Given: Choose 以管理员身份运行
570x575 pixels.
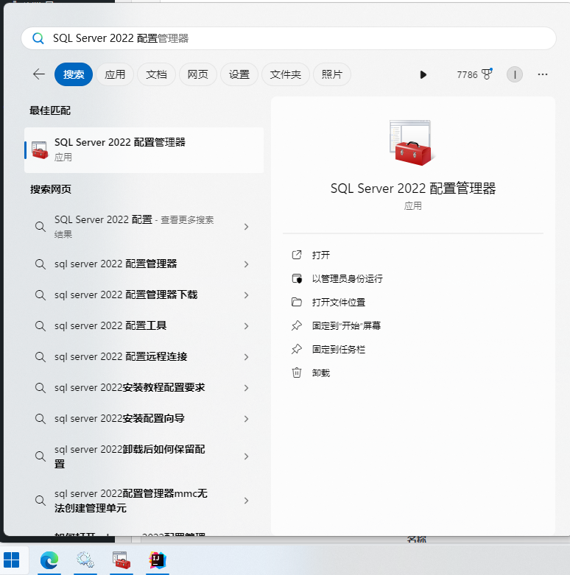Looking at the screenshot, I should (x=347, y=279).
